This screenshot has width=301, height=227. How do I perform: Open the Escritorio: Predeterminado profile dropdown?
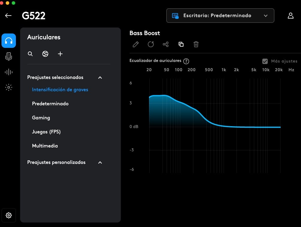tap(220, 16)
